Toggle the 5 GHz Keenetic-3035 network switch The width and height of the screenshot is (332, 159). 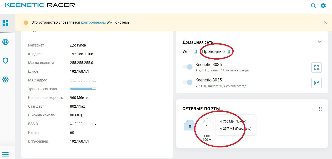pyautogui.click(x=188, y=82)
